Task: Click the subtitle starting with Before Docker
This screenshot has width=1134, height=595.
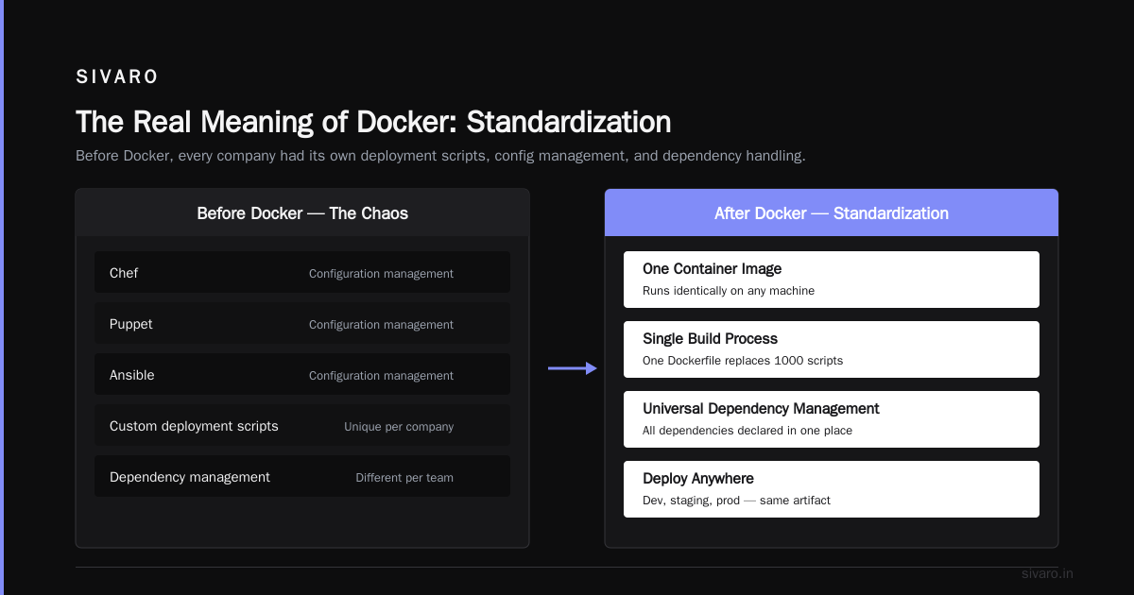Action: click(440, 156)
